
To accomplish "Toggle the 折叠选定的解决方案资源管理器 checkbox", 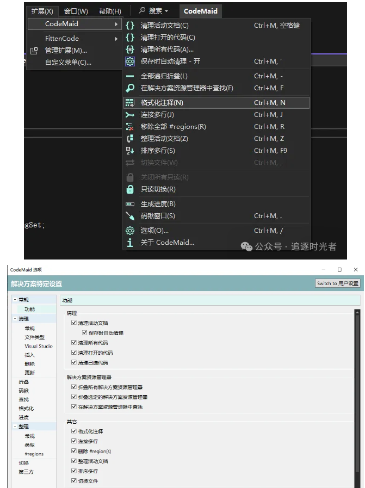I will pos(74,397).
